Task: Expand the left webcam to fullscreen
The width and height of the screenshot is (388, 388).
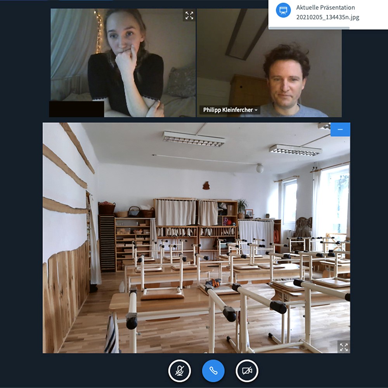Action: [x=189, y=16]
